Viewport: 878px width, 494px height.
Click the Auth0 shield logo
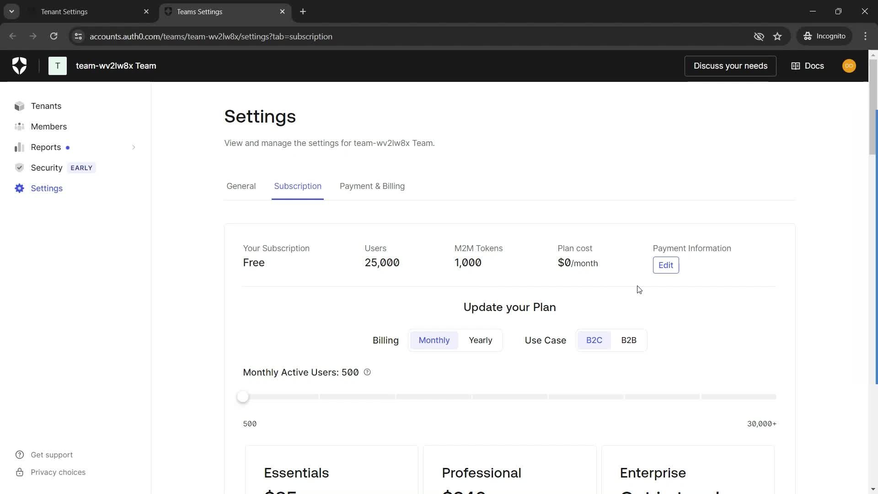19,66
